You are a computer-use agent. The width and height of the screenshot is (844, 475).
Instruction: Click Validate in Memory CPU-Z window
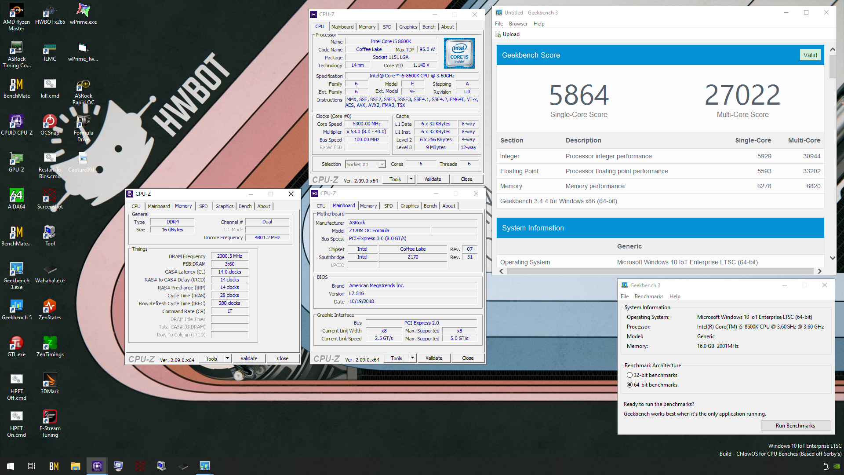click(x=249, y=358)
